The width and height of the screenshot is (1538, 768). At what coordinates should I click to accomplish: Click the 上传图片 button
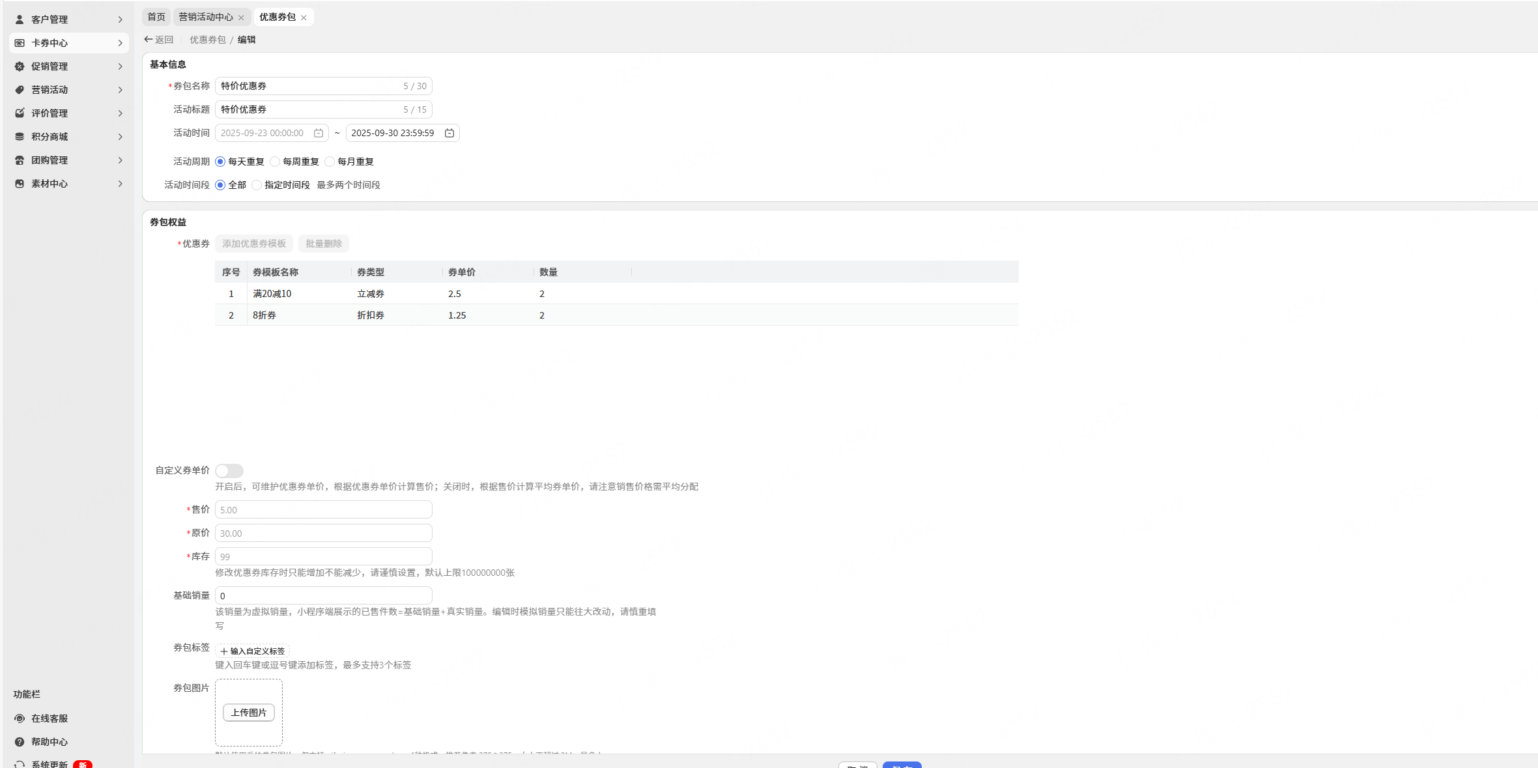coord(249,712)
